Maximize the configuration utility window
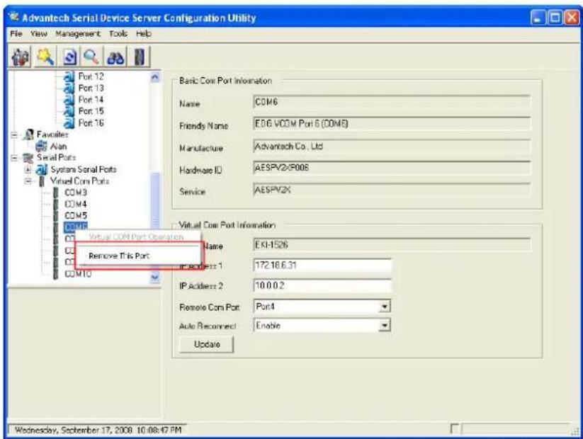The width and height of the screenshot is (583, 439). pyautogui.click(x=555, y=18)
